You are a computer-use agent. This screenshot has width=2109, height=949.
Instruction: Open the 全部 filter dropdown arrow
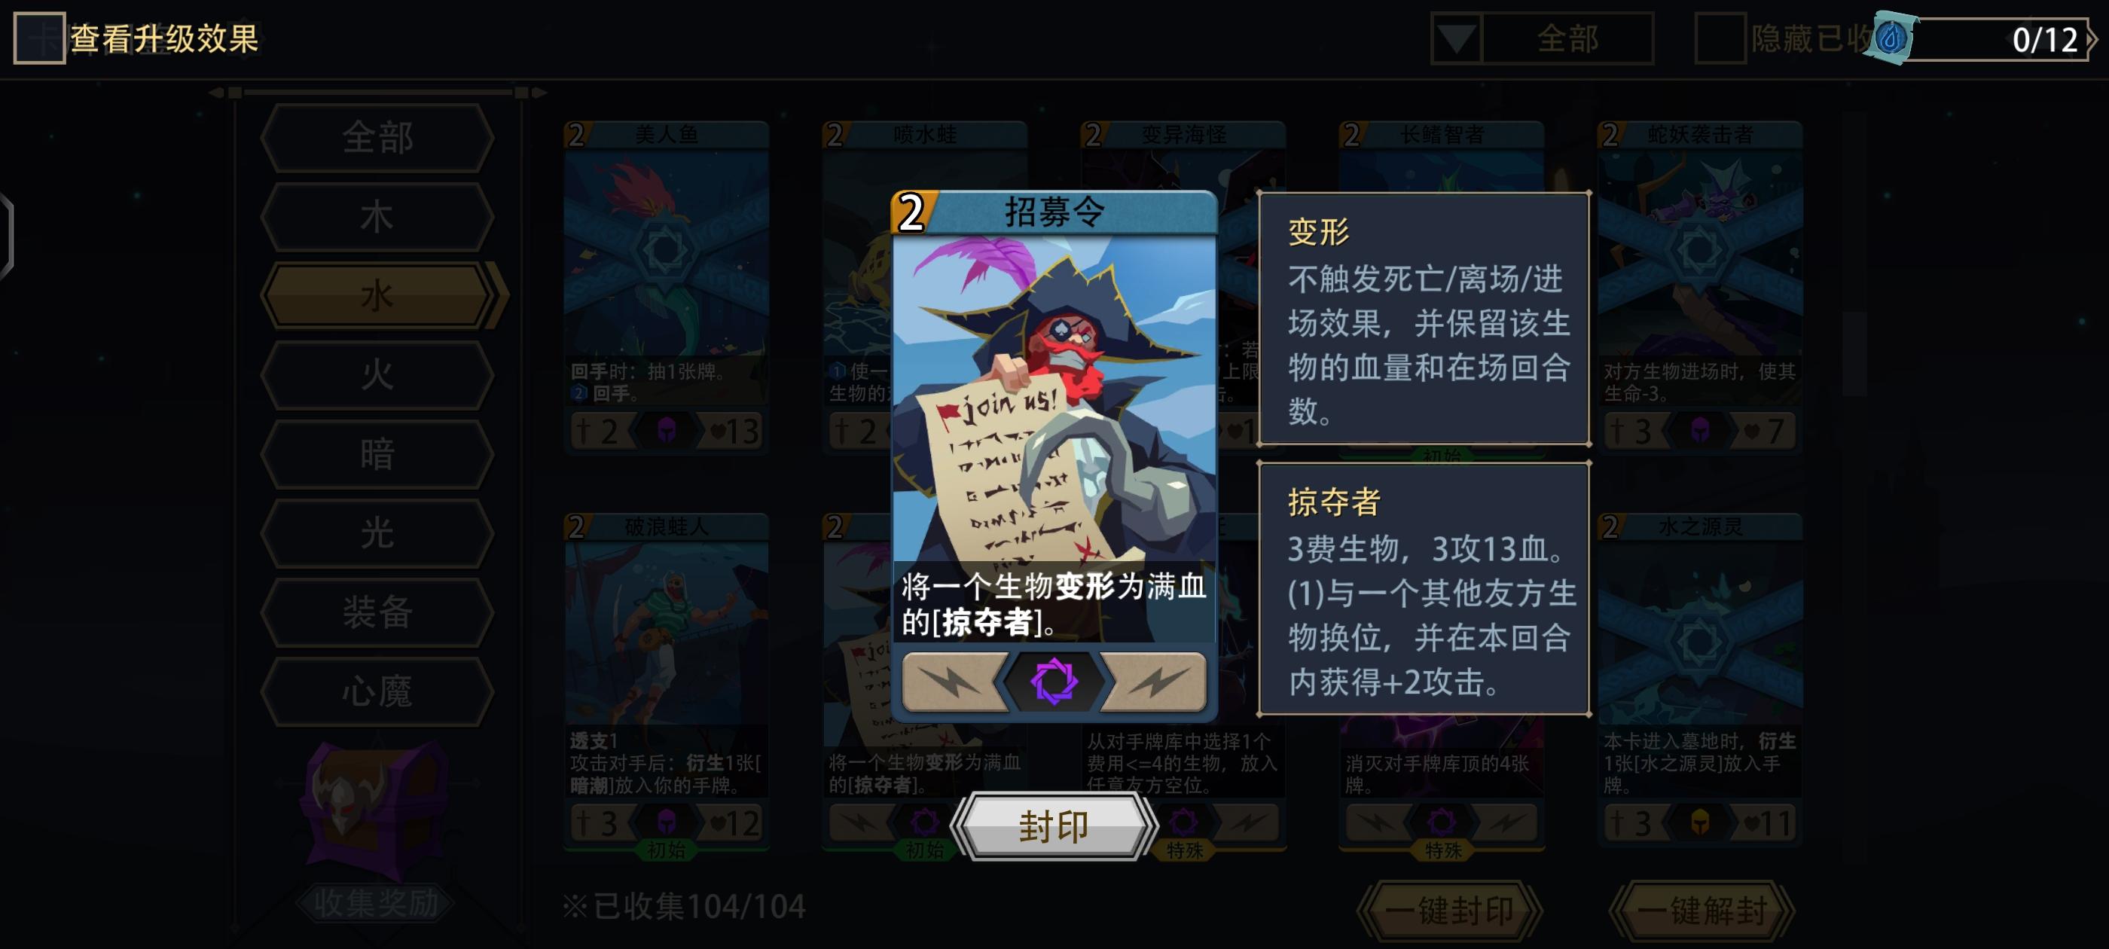point(1457,38)
